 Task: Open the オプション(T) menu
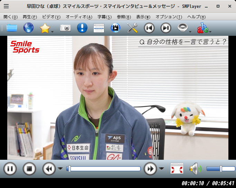(169, 17)
